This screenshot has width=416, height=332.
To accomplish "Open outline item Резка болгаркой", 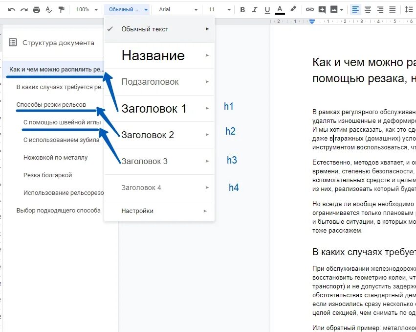I will coord(47,175).
